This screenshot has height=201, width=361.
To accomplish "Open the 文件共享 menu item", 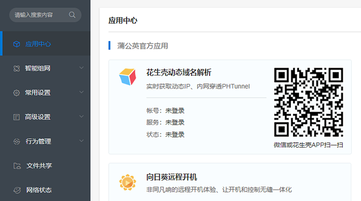I will (x=45, y=165).
